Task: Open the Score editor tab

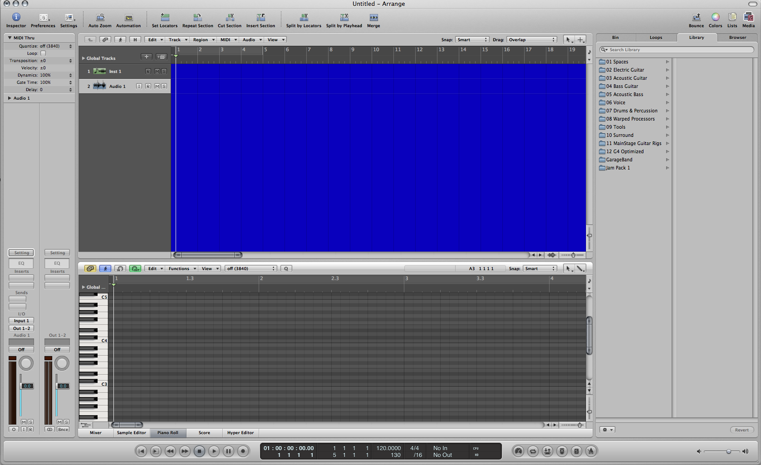Action: [204, 433]
